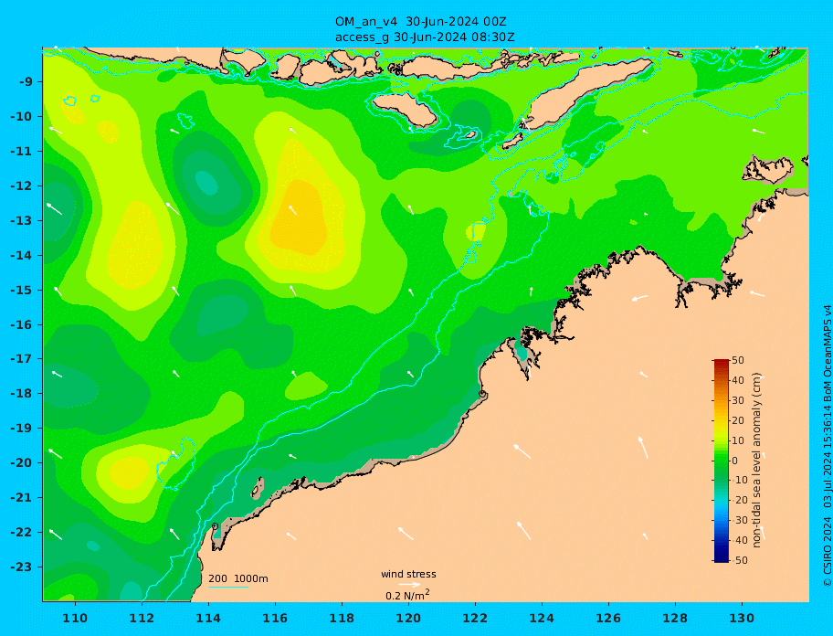Viewport: 833px width, 636px height.
Task: Click latitude label -10 on the y-axis
Action: [22, 116]
